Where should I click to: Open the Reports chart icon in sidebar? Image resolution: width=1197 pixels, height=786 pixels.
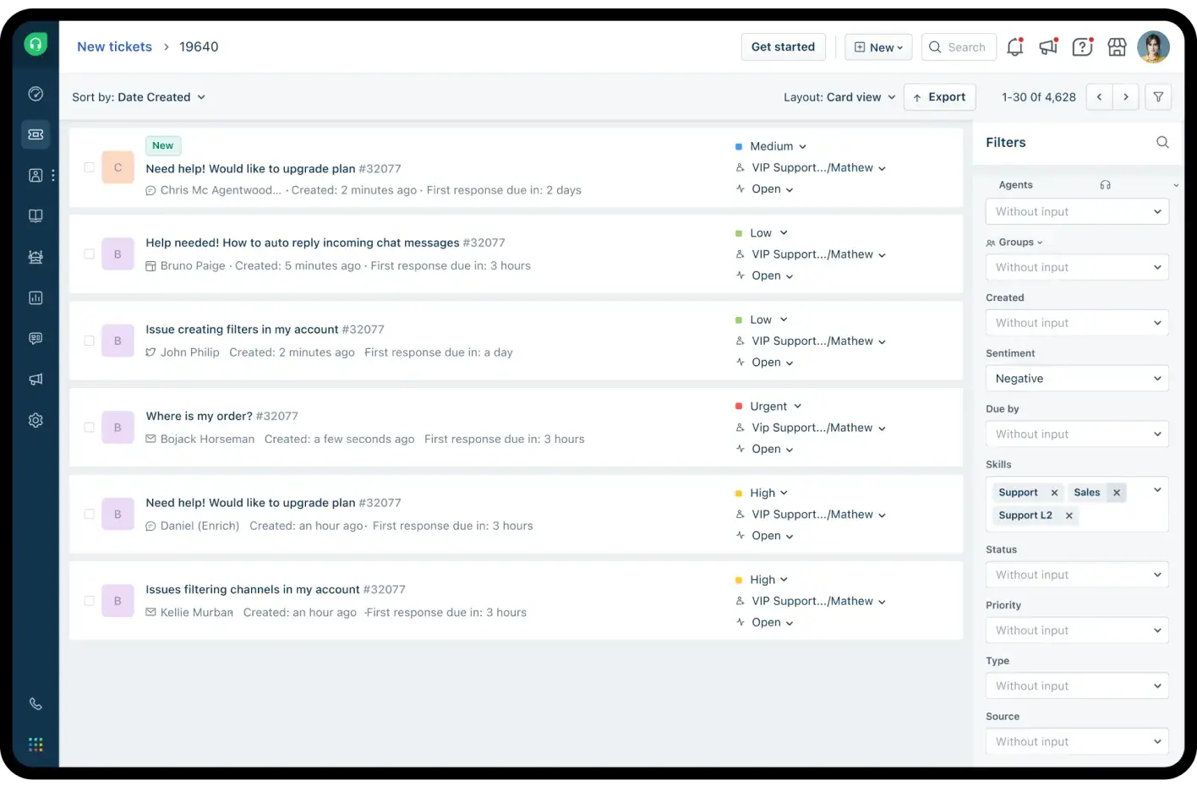(36, 297)
